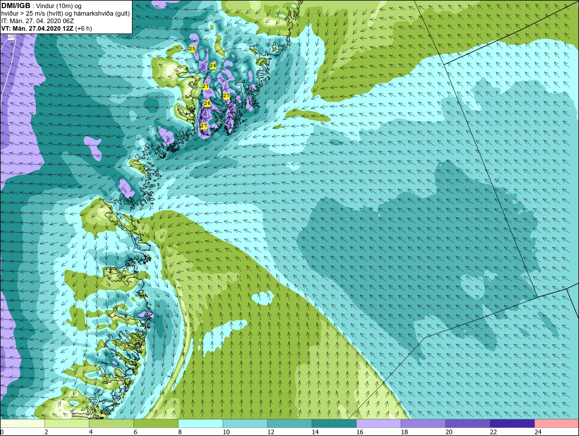The width and height of the screenshot is (579, 436).
Task: Click the yellow "25" max gust label
Action: coord(192,49)
